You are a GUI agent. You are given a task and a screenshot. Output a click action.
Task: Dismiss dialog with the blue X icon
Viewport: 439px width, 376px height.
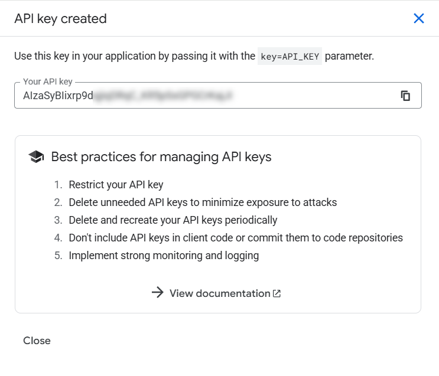point(419,18)
